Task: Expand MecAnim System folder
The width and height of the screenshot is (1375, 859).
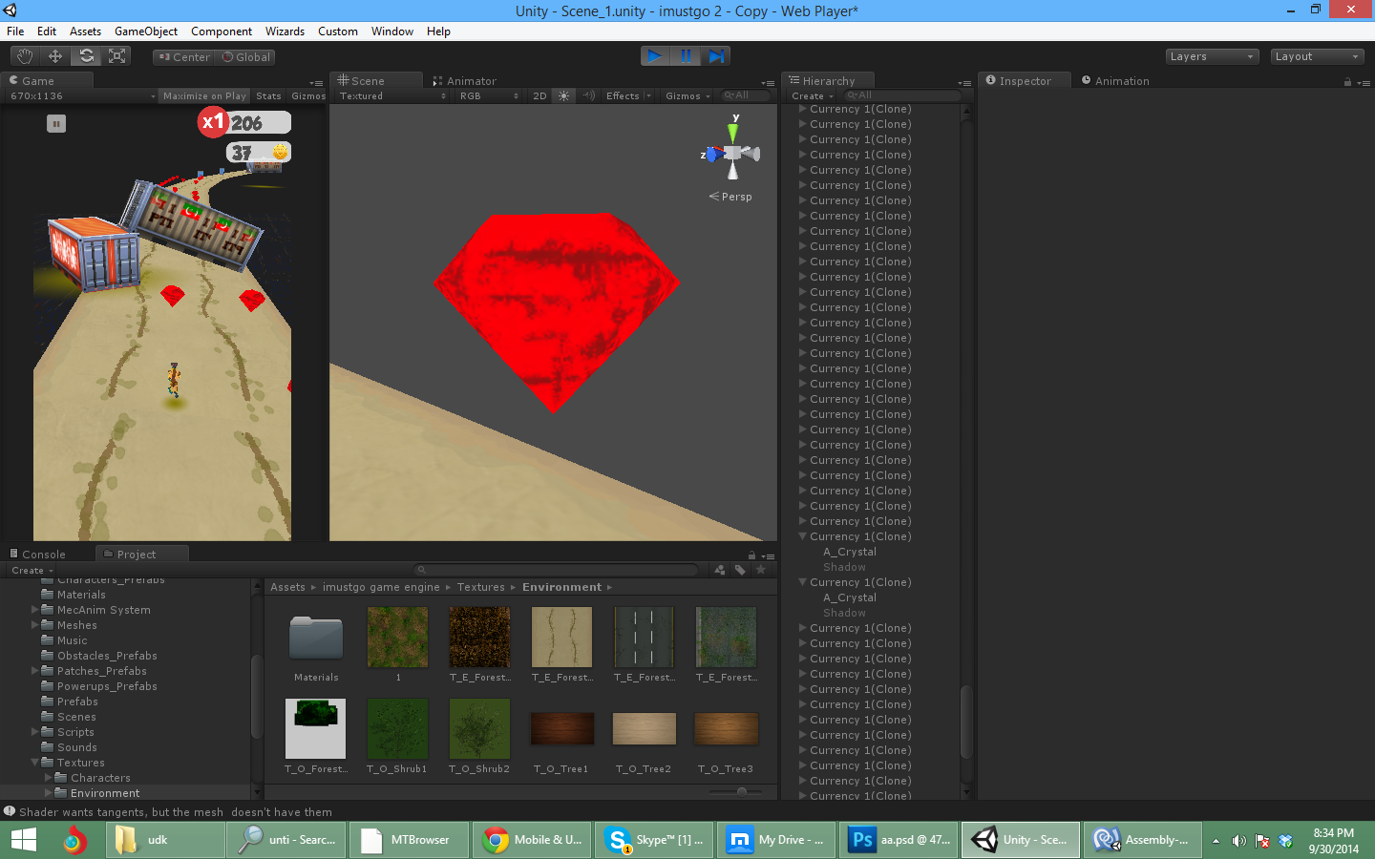Action: pyautogui.click(x=35, y=610)
